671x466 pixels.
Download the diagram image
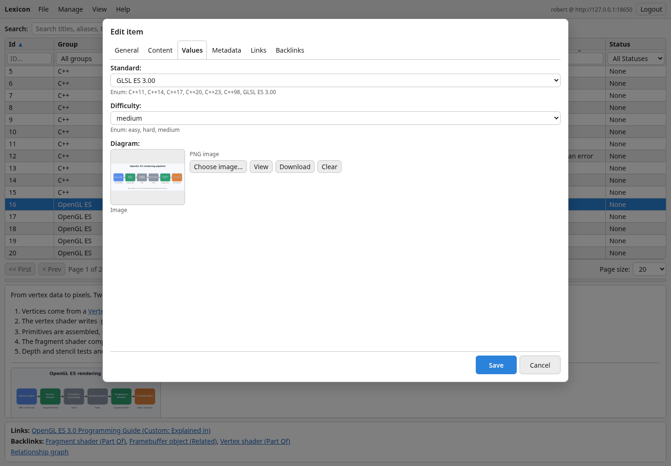pyautogui.click(x=295, y=167)
